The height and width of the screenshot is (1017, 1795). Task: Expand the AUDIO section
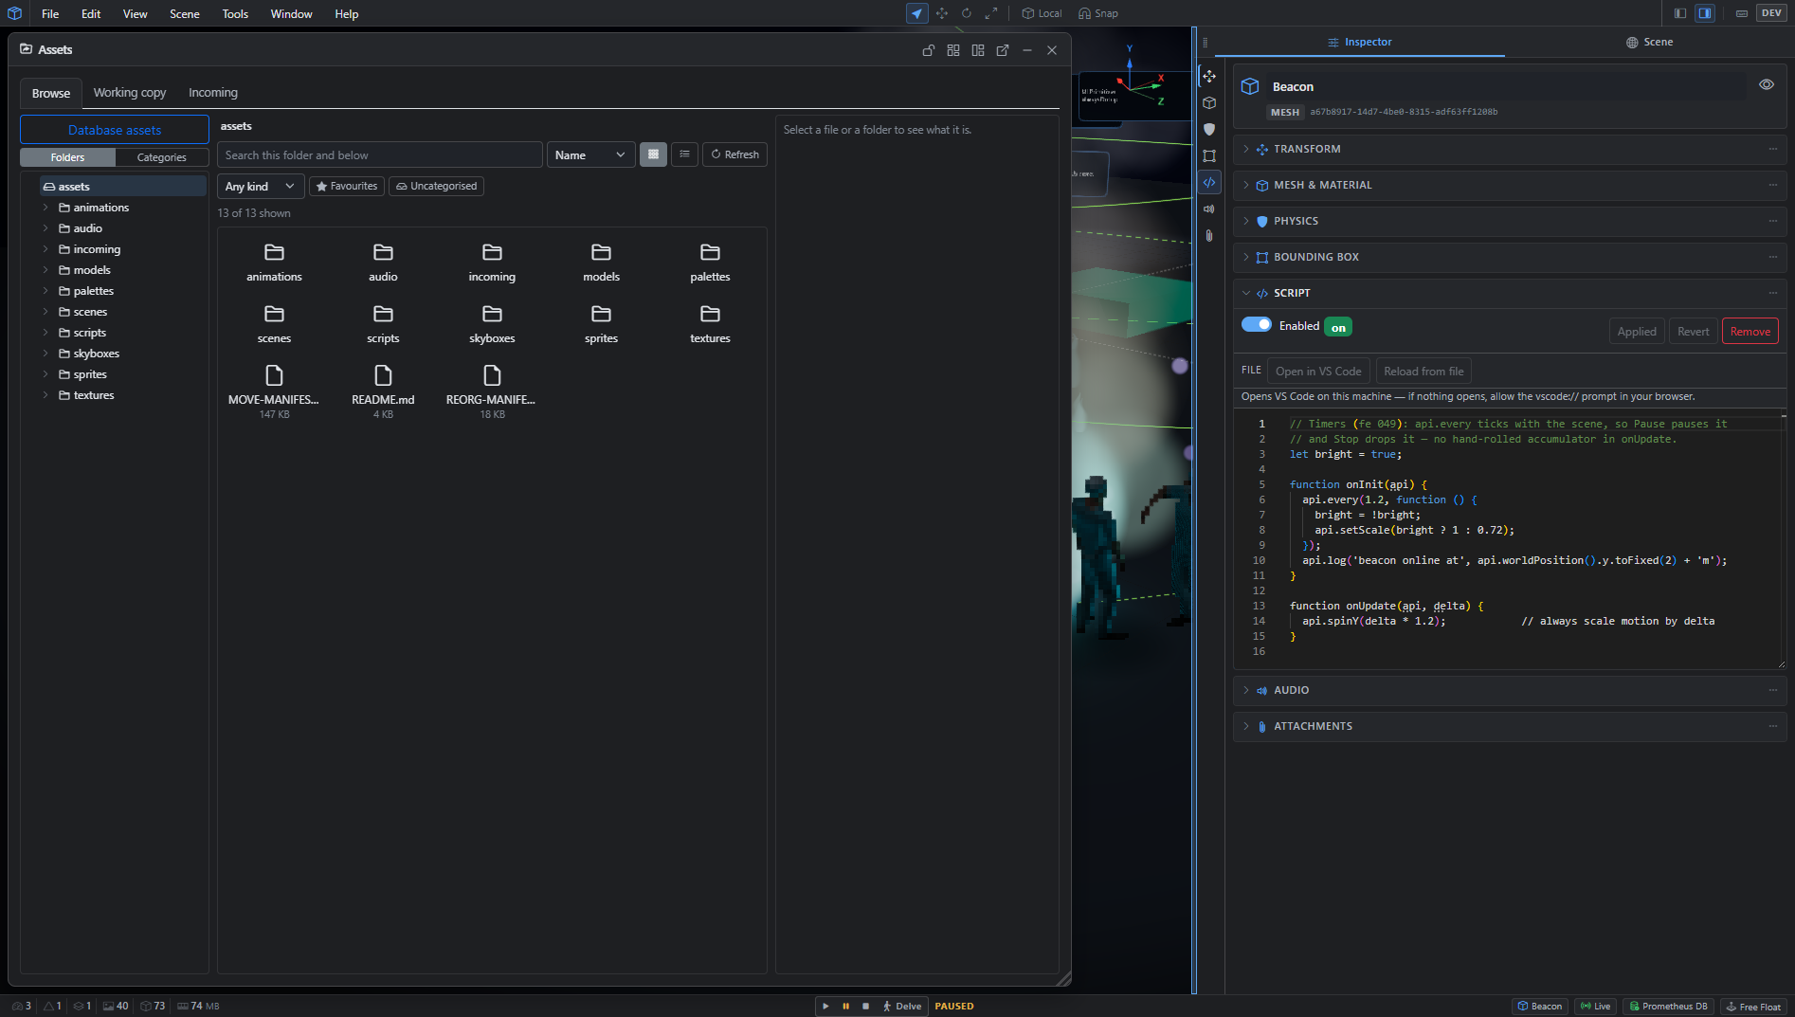coord(1510,690)
